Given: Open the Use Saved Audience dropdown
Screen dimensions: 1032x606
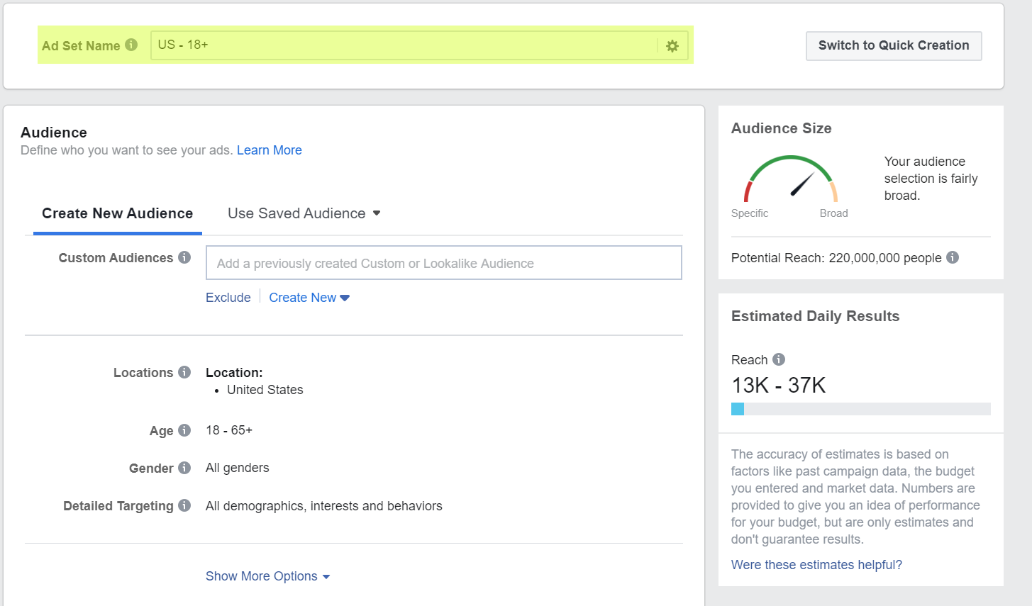Looking at the screenshot, I should 304,213.
